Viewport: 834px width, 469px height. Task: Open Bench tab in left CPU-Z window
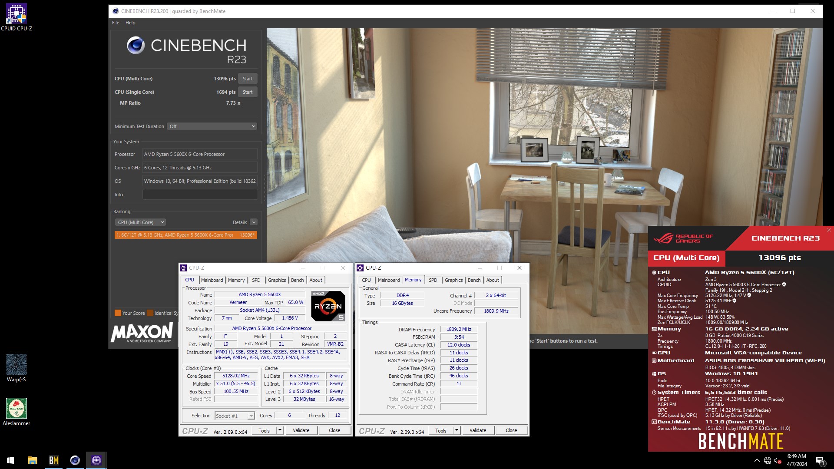(298, 280)
